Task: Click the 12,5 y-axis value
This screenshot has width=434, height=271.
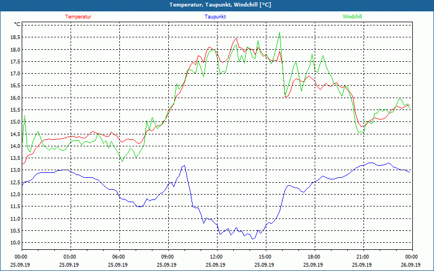Action: [x=15, y=182]
